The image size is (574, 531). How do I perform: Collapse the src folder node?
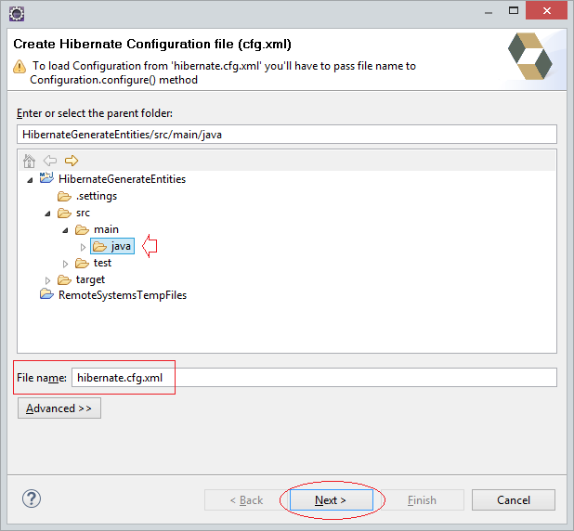point(47,214)
